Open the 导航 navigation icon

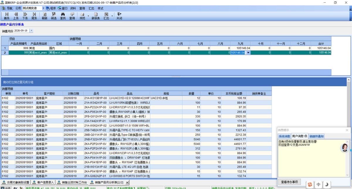point(8,8)
